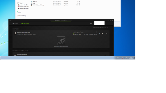This screenshot has width=166, height=93.
Task: Select World-of-Warcraft-Setup file
Action: click(x=37, y=5)
